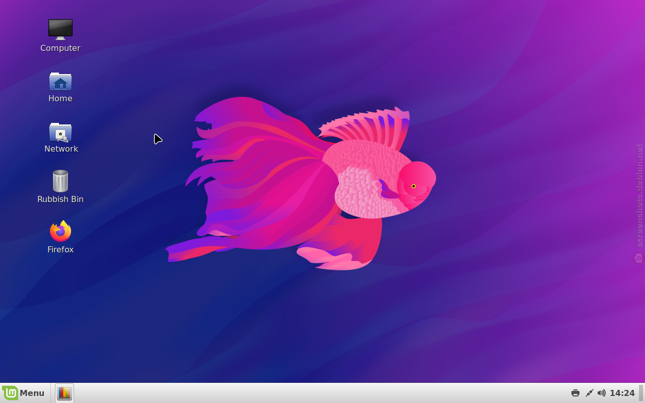
Task: Open the network connection tray icon
Action: pyautogui.click(x=589, y=393)
